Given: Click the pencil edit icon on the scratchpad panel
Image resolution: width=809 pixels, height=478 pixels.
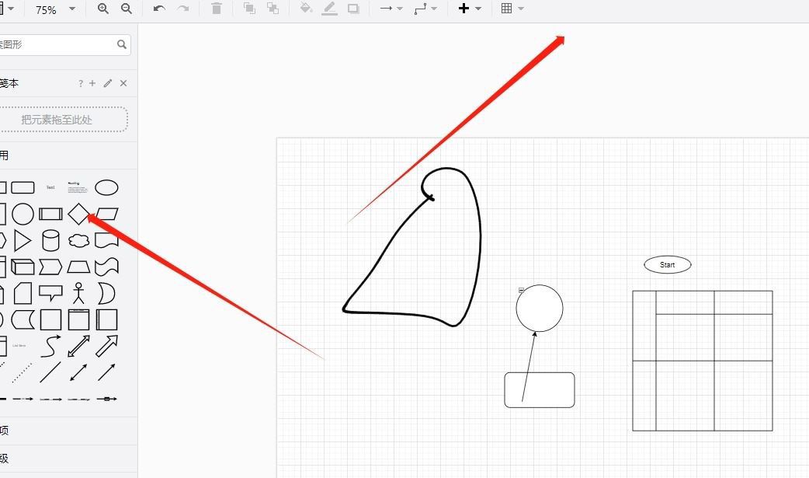Looking at the screenshot, I should tap(107, 83).
